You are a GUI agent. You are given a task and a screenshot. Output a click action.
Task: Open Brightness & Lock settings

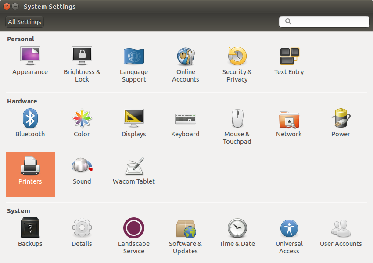tap(82, 64)
